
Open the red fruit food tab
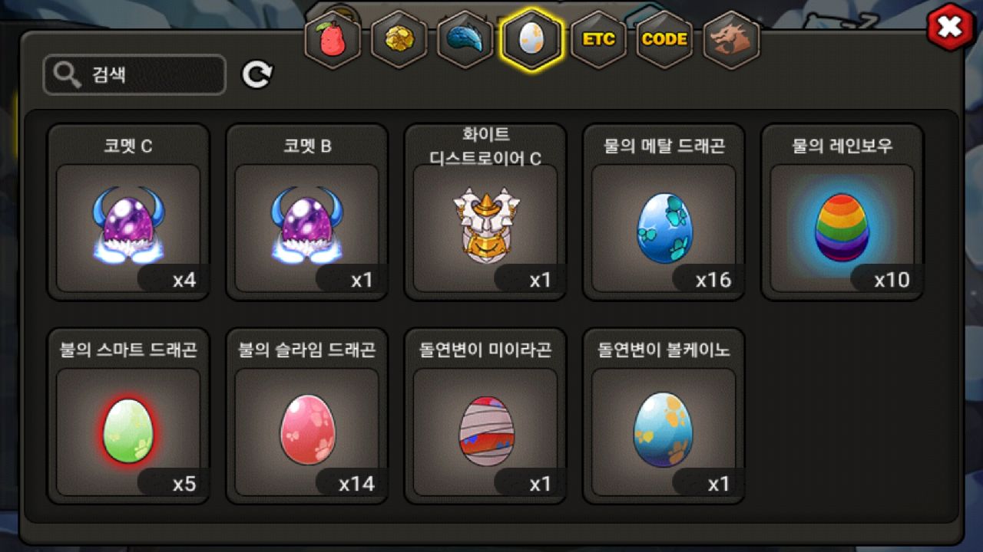333,40
